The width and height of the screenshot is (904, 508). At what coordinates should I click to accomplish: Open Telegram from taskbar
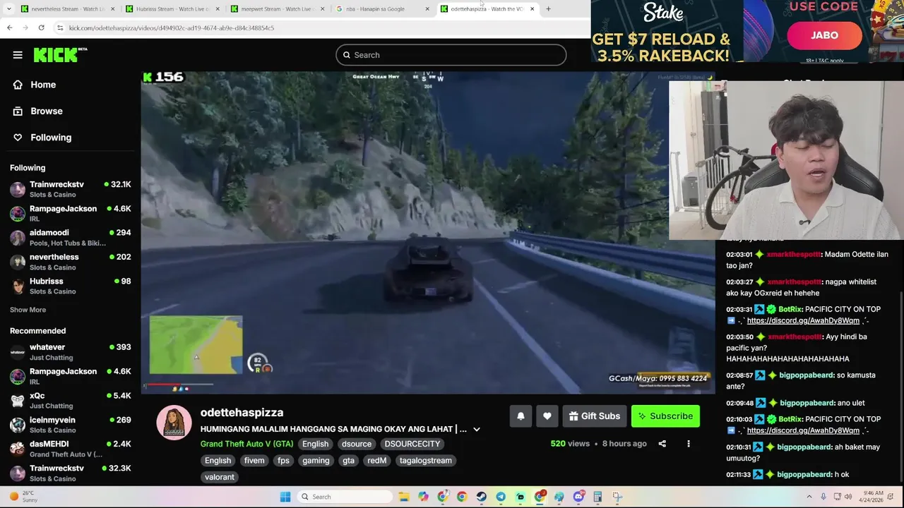click(501, 497)
